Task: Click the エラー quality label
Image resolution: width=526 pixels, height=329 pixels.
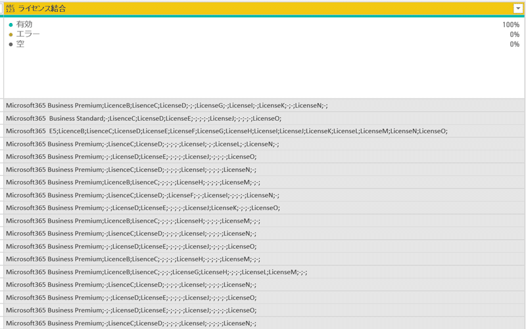Action: [28, 34]
